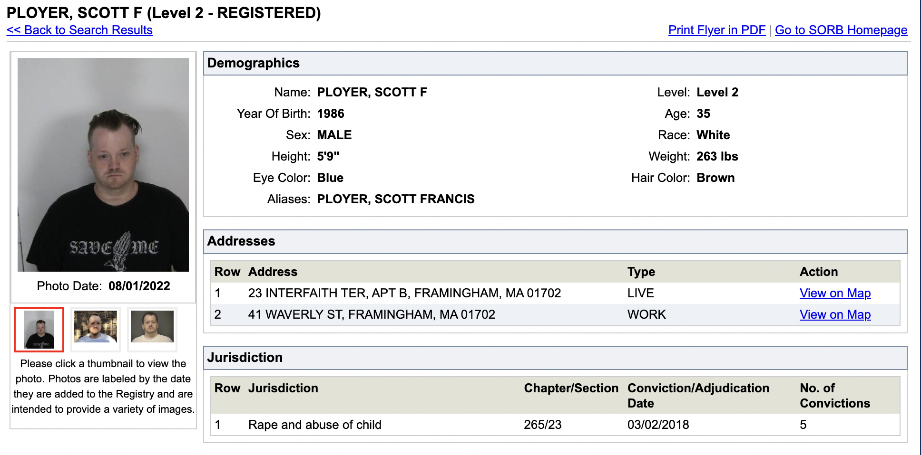
Task: Click the Addresses section header
Action: (241, 241)
